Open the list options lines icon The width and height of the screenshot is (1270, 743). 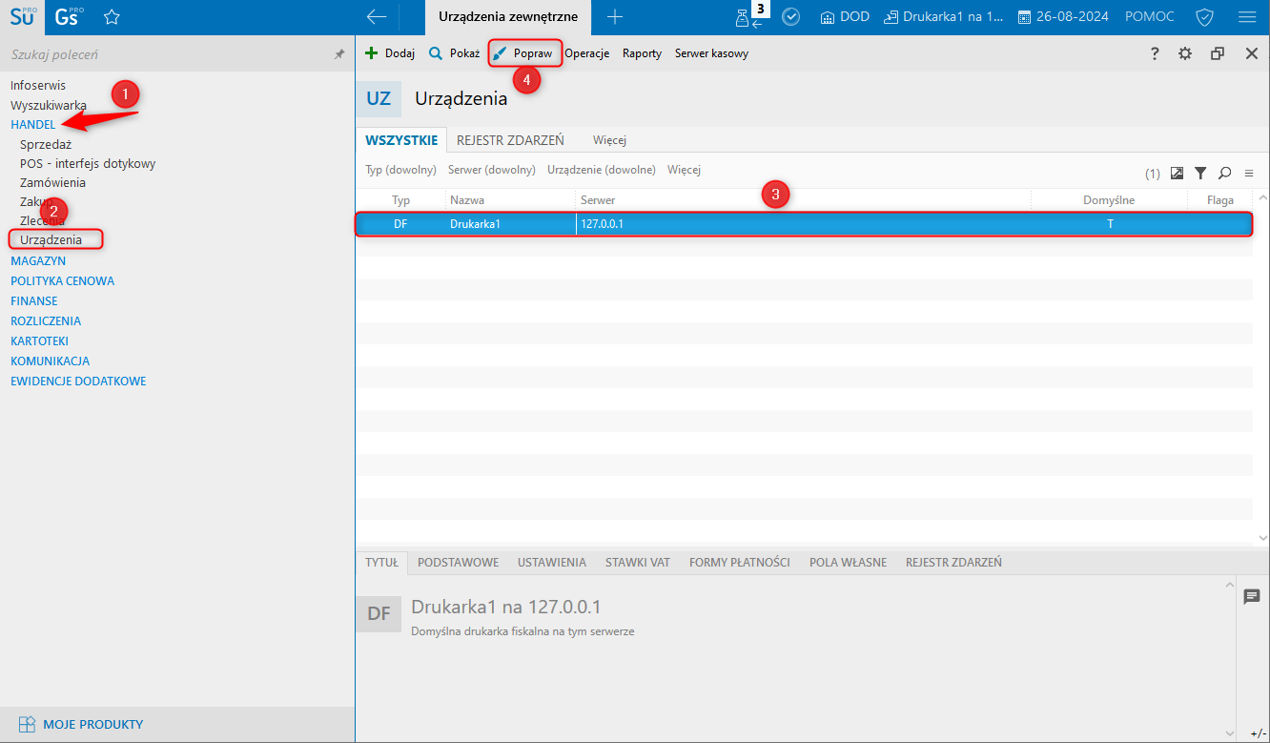click(1248, 174)
